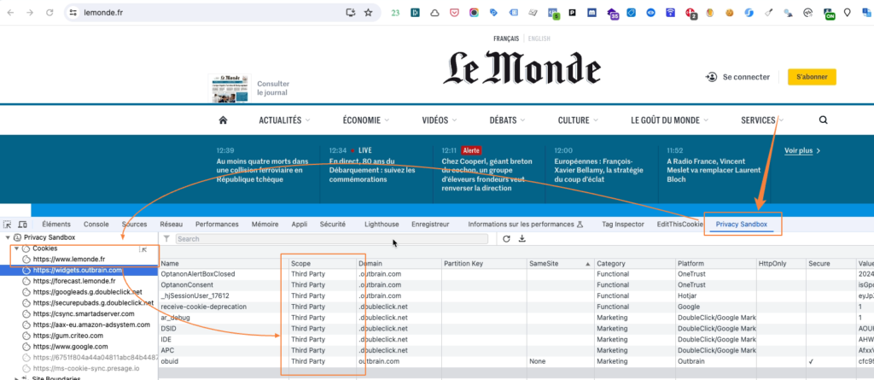
Task: Click Se connecter link
Action: click(737, 77)
